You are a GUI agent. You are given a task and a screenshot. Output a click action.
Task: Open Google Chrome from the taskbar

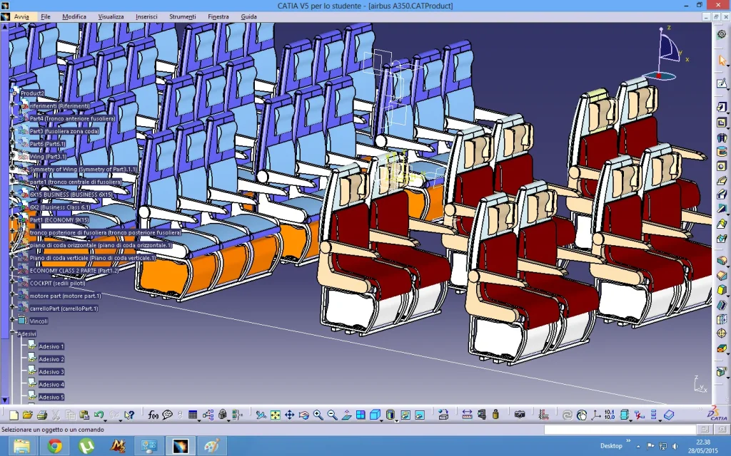[54, 446]
